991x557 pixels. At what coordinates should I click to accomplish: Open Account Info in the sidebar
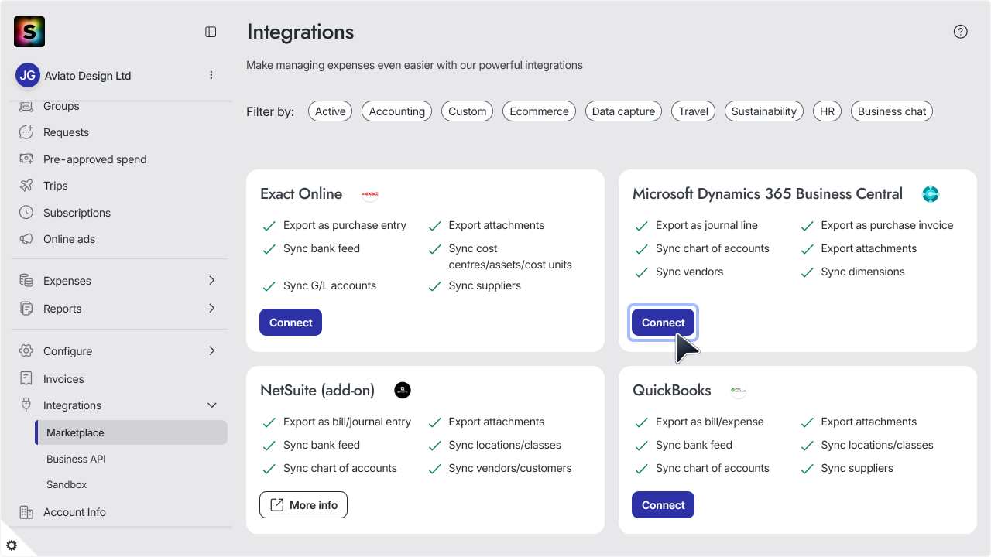point(74,512)
